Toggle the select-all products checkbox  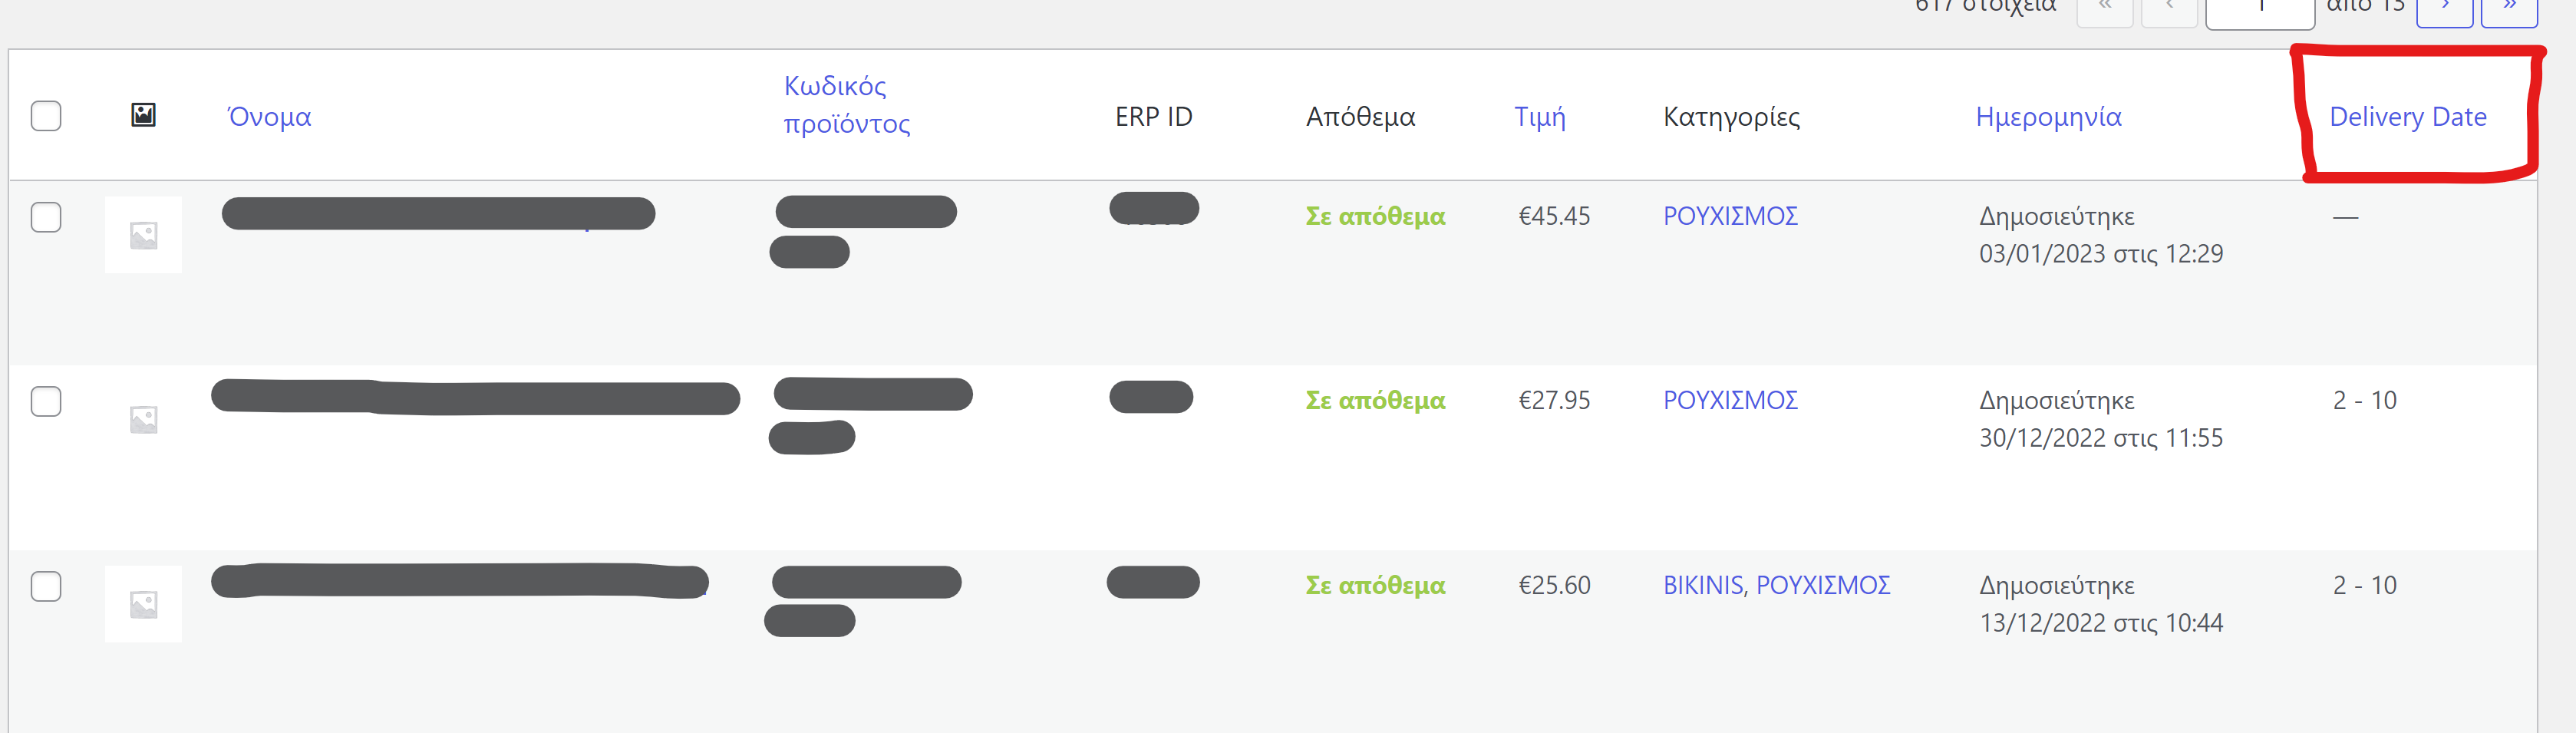[46, 116]
